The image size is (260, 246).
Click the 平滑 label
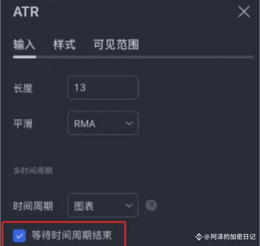pyautogui.click(x=23, y=124)
